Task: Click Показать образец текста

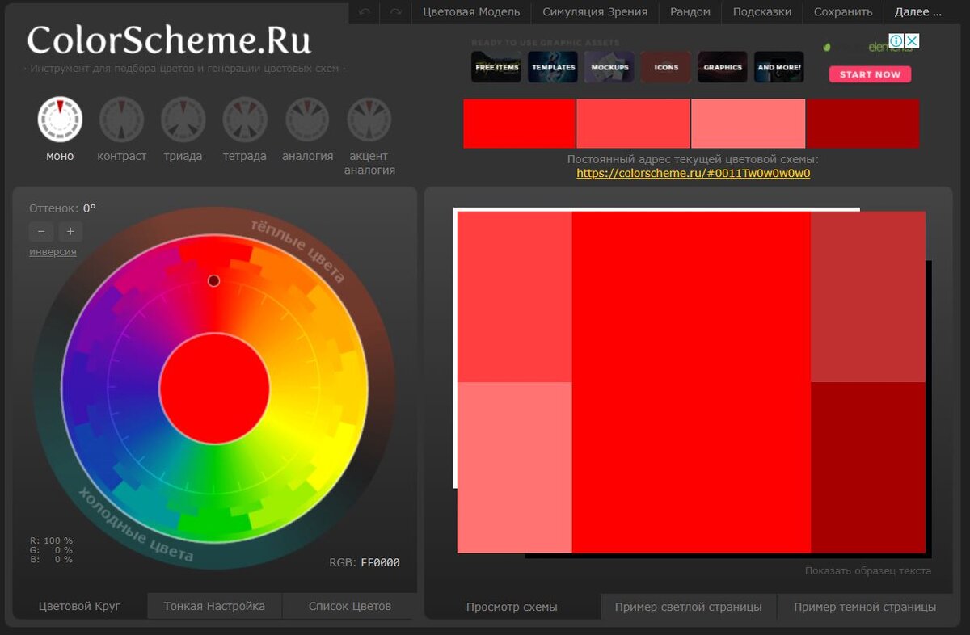Action: click(x=868, y=570)
